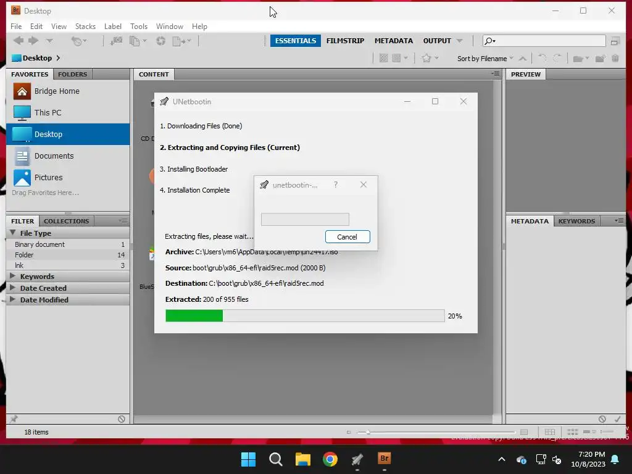Toggle lnk file type filter

[68, 265]
